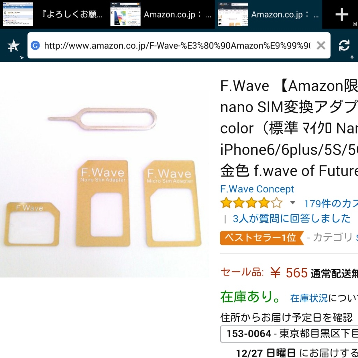Enlarge the F.Wave SIM adapter product image
The width and height of the screenshot is (358, 358).
tap(104, 184)
